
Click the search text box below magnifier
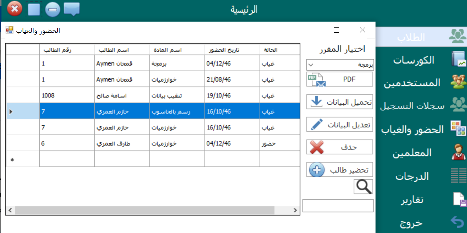coord(338,205)
